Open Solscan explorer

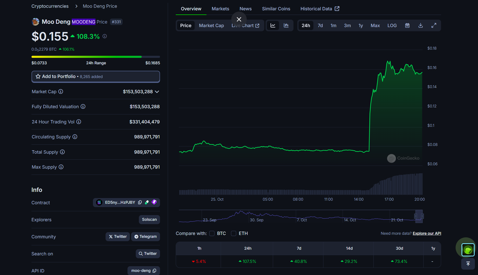pyautogui.click(x=149, y=219)
